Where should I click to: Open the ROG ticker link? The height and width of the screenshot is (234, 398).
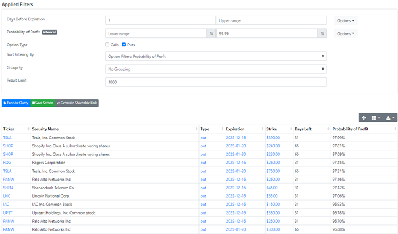[7, 163]
